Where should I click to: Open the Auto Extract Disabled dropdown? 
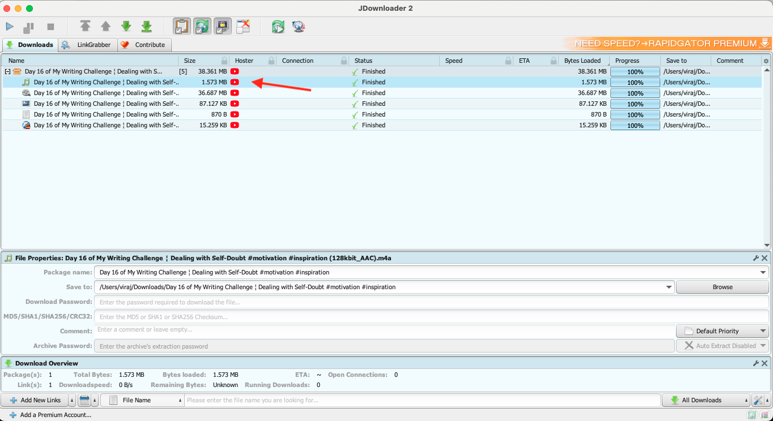click(x=722, y=345)
